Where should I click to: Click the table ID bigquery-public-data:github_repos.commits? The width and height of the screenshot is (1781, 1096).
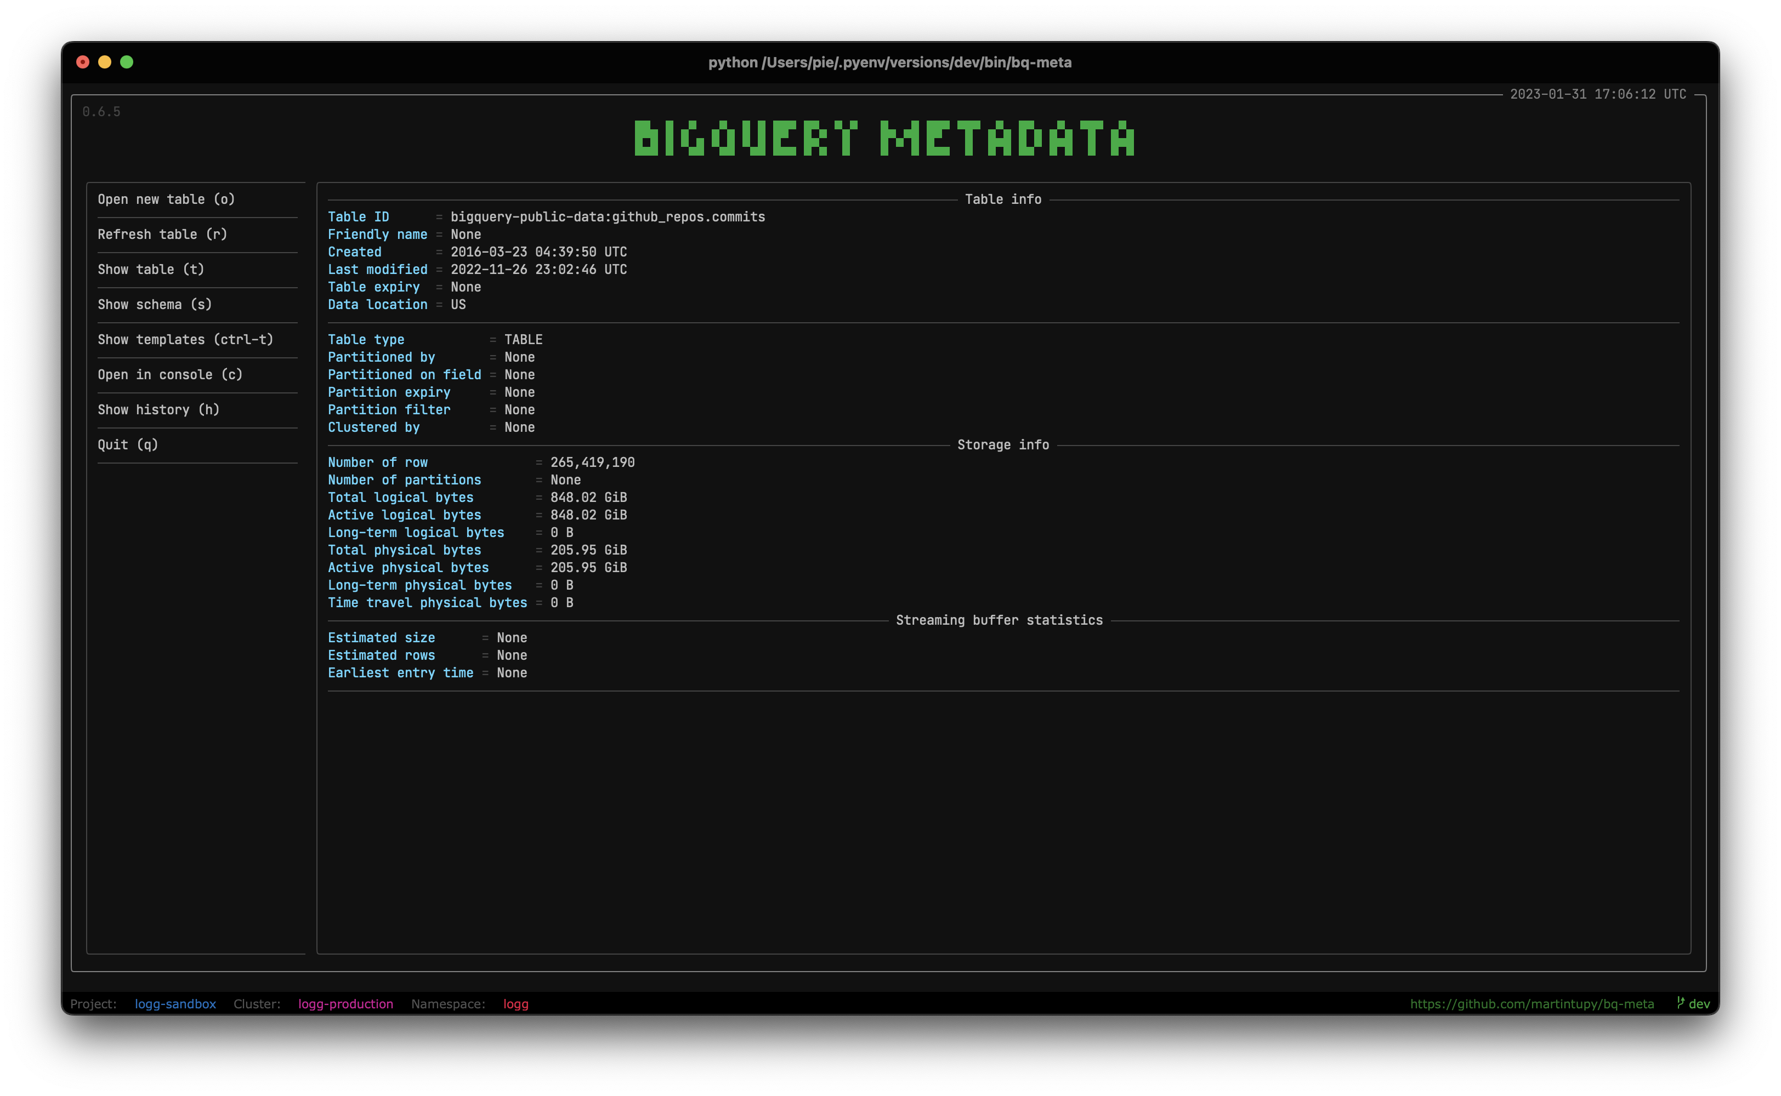[x=608, y=217]
